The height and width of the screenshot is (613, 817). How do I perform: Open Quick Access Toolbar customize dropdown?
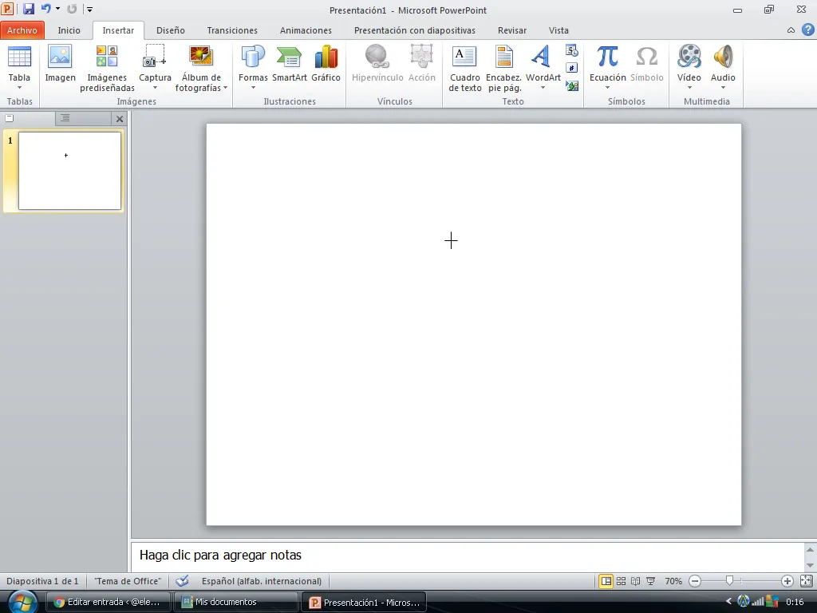pyautogui.click(x=89, y=10)
